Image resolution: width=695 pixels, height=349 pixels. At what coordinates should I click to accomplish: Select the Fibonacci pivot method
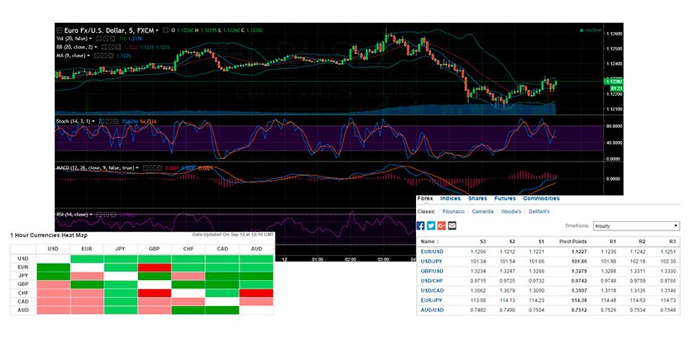click(x=454, y=212)
